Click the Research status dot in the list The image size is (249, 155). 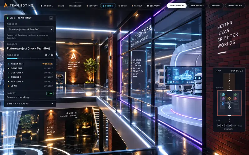[x=9, y=64]
